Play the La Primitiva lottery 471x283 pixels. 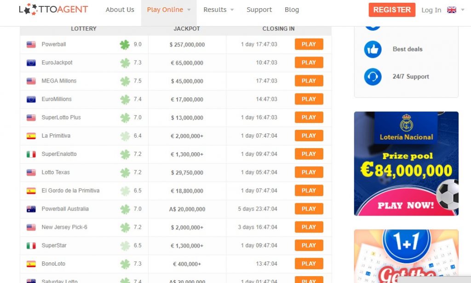(x=309, y=135)
